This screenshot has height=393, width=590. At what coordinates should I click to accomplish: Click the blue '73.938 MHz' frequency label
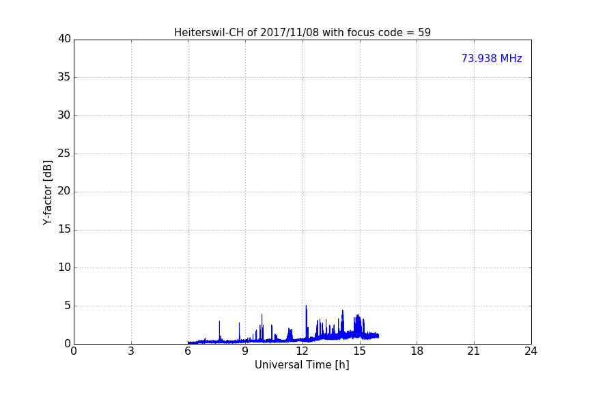click(x=492, y=58)
